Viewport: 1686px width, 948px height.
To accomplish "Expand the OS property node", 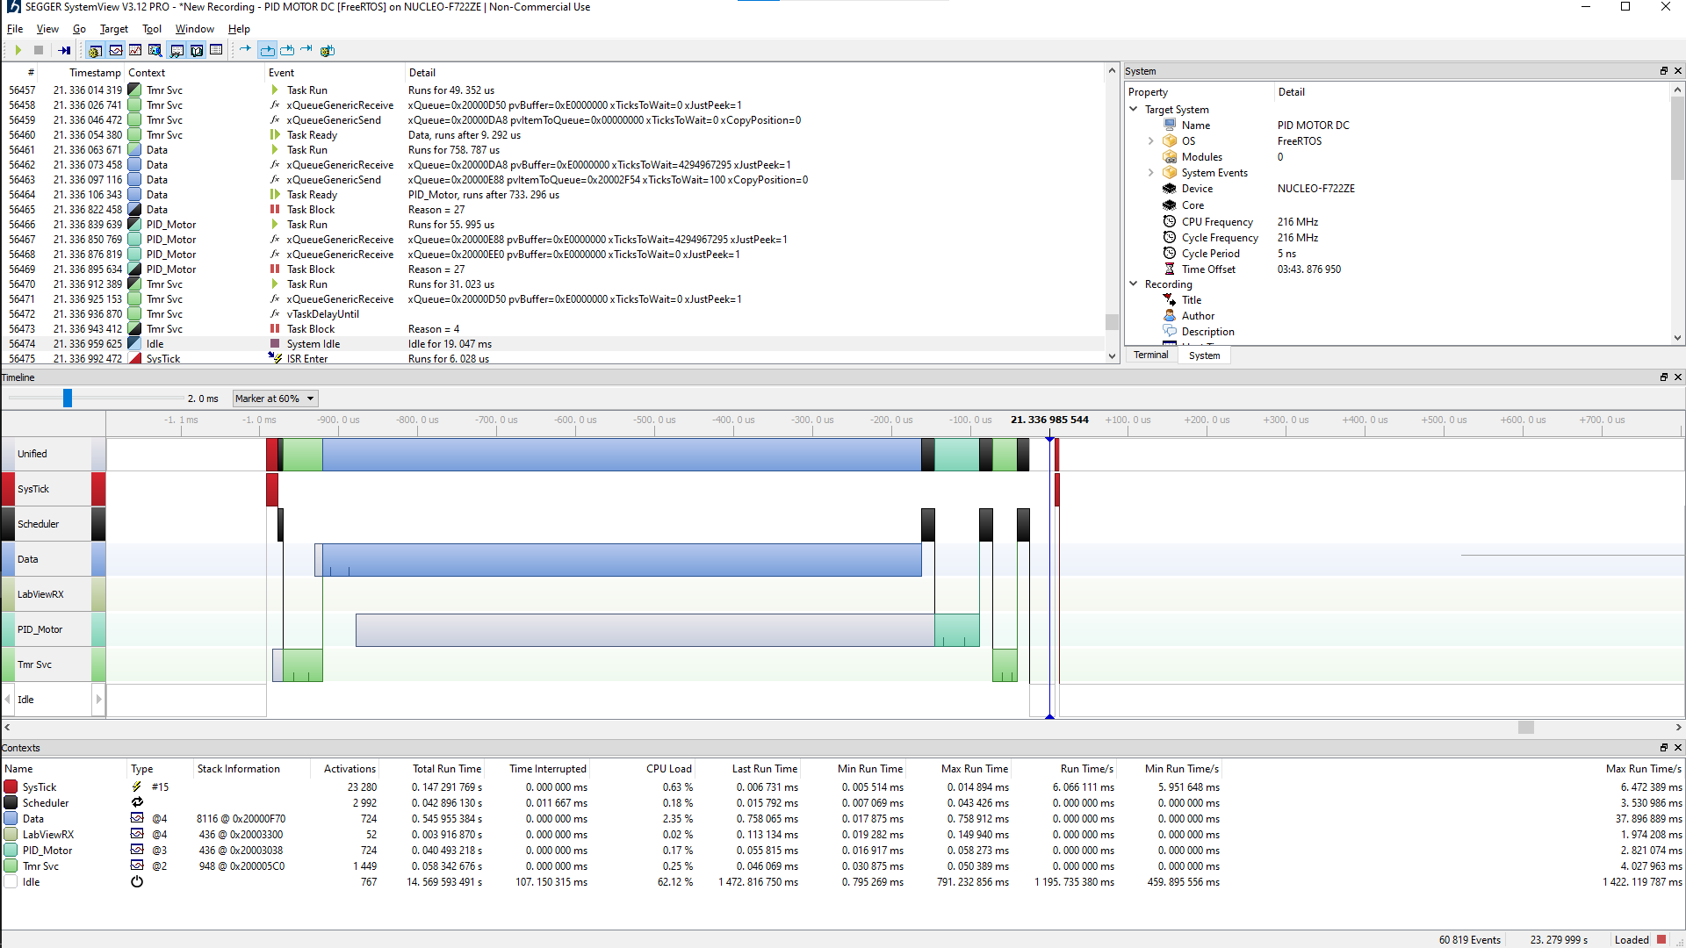I will point(1151,140).
